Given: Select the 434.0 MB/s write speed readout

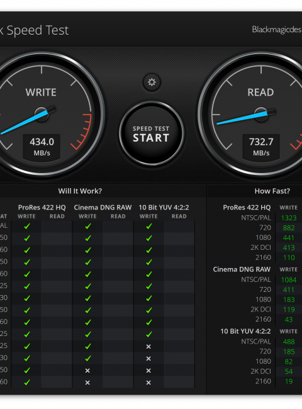Looking at the screenshot, I should pyautogui.click(x=42, y=147).
